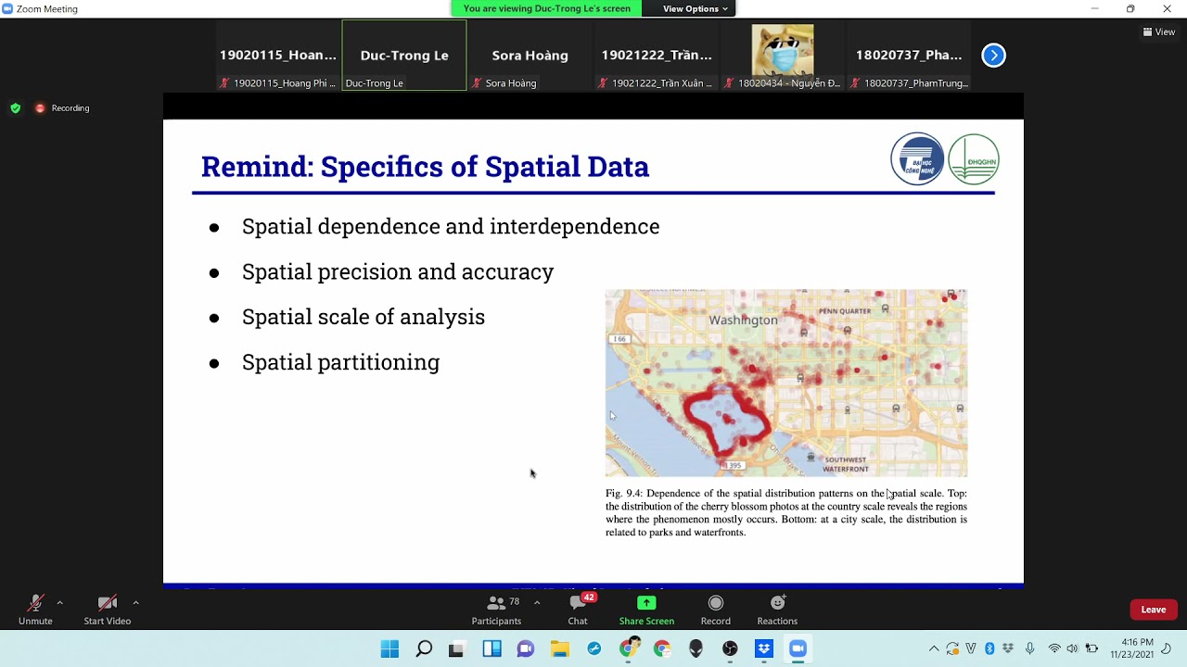1187x667 pixels.
Task: Open the Participants panel
Action: 496,610
